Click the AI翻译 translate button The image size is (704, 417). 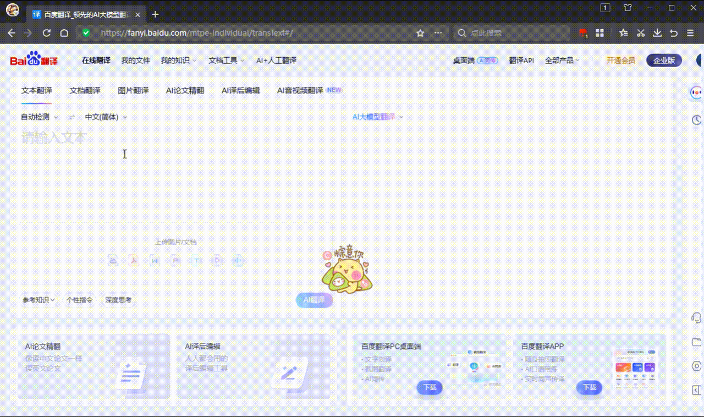tap(314, 300)
